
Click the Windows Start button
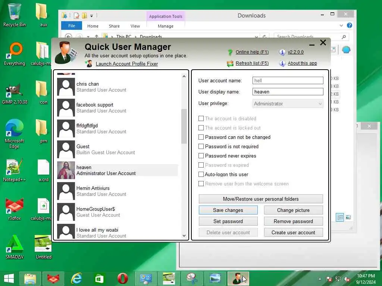click(x=9, y=278)
